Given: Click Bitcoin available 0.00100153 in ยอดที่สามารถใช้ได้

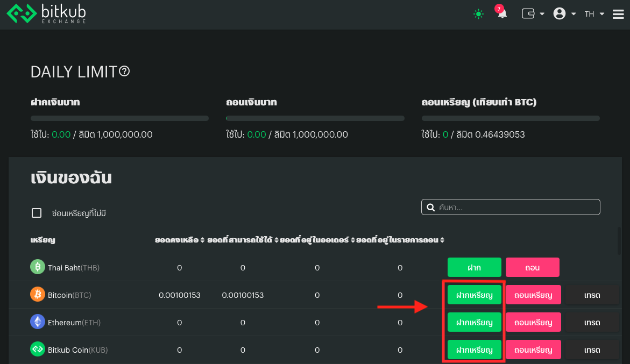Looking at the screenshot, I should [x=243, y=295].
